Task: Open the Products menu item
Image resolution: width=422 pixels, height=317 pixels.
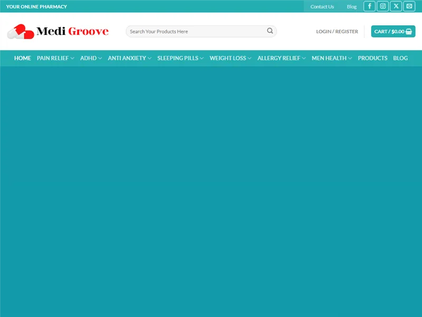Action: (x=372, y=58)
